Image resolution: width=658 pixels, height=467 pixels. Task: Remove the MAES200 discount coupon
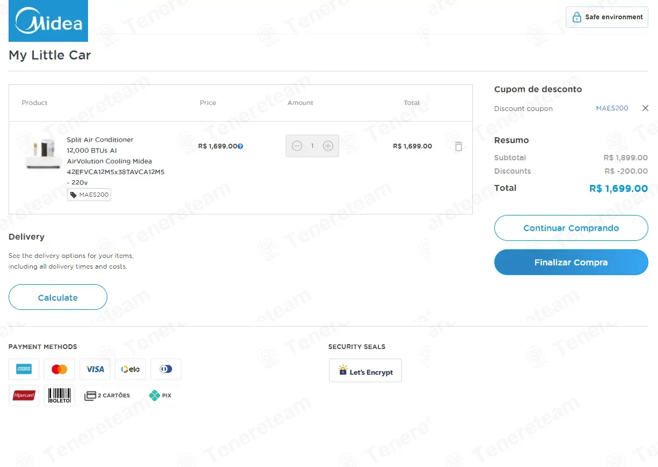point(645,108)
